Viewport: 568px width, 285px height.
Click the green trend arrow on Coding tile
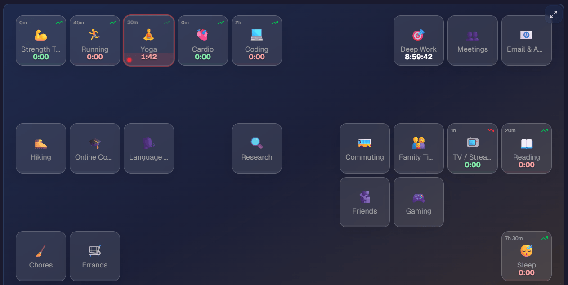point(275,22)
